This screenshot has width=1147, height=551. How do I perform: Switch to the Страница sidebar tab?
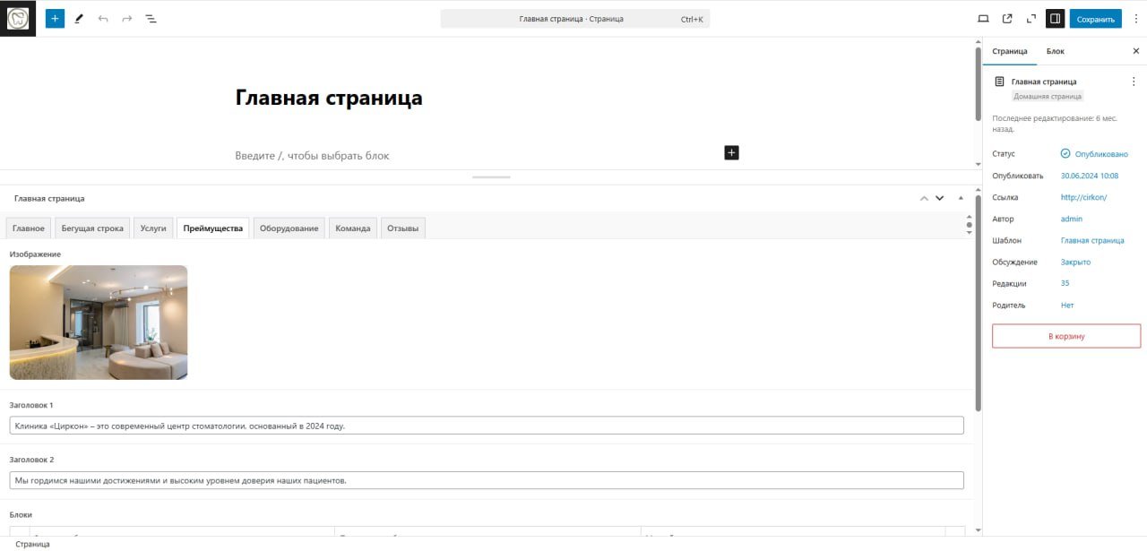(x=1010, y=51)
